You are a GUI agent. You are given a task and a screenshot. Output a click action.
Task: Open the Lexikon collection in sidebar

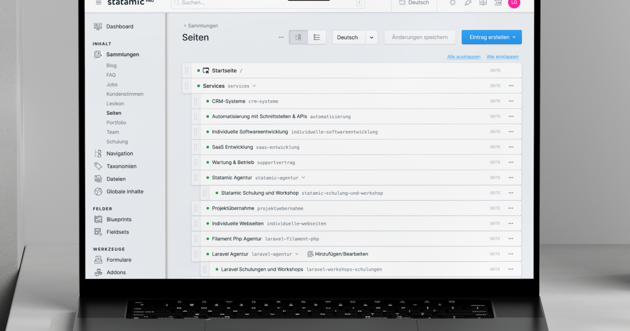click(x=115, y=104)
